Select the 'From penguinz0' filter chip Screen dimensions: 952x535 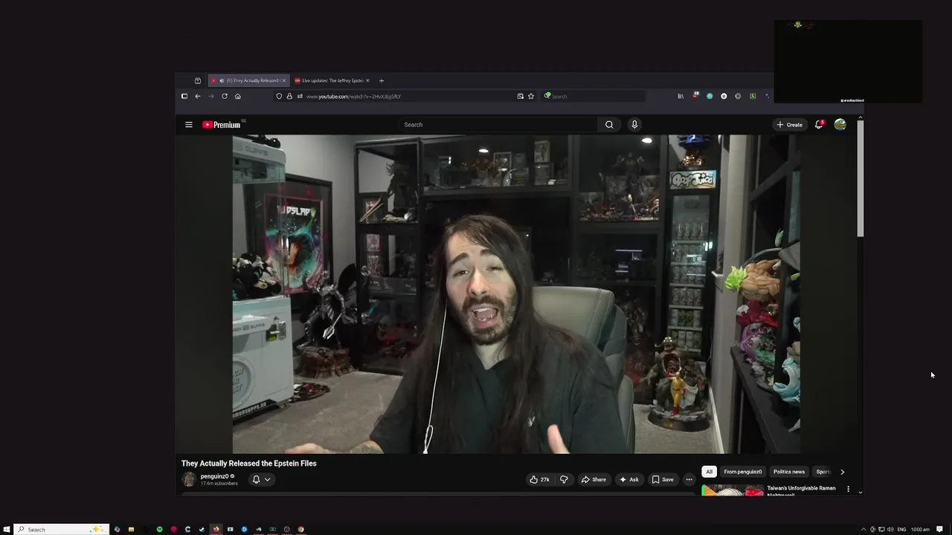coord(743,472)
